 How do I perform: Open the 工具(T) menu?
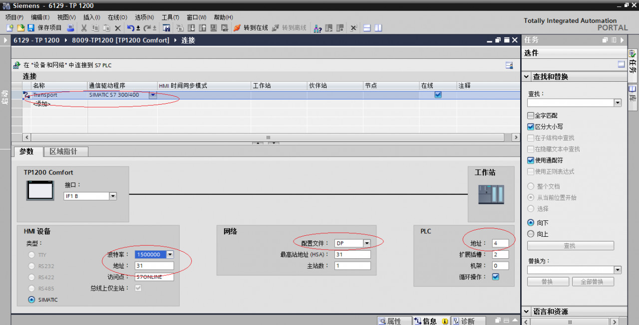(170, 17)
